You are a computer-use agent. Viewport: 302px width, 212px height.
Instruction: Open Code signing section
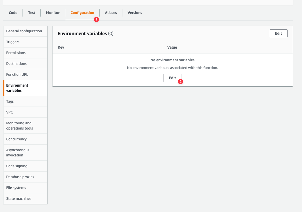point(25,166)
